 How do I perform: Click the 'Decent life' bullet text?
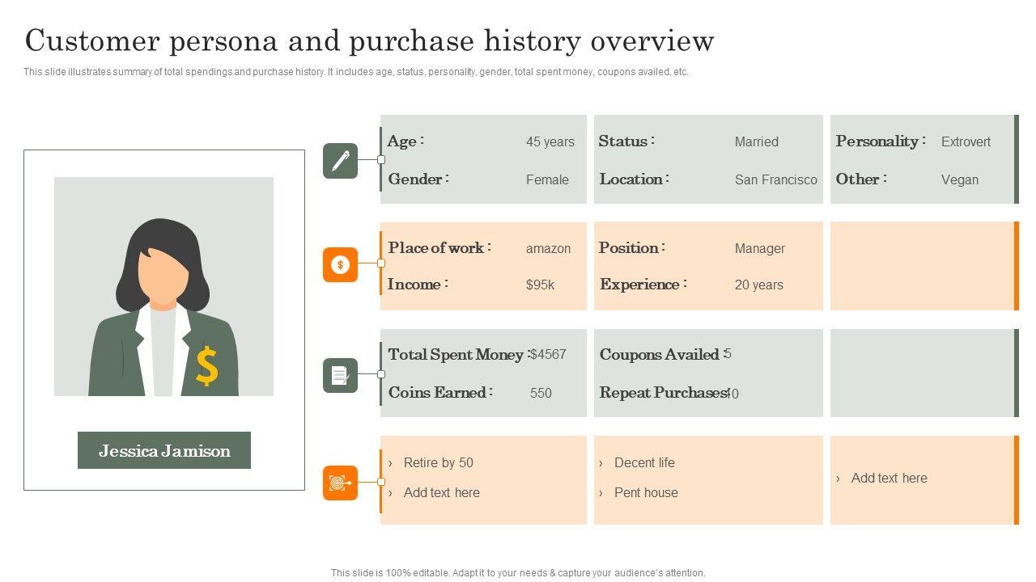coord(644,463)
